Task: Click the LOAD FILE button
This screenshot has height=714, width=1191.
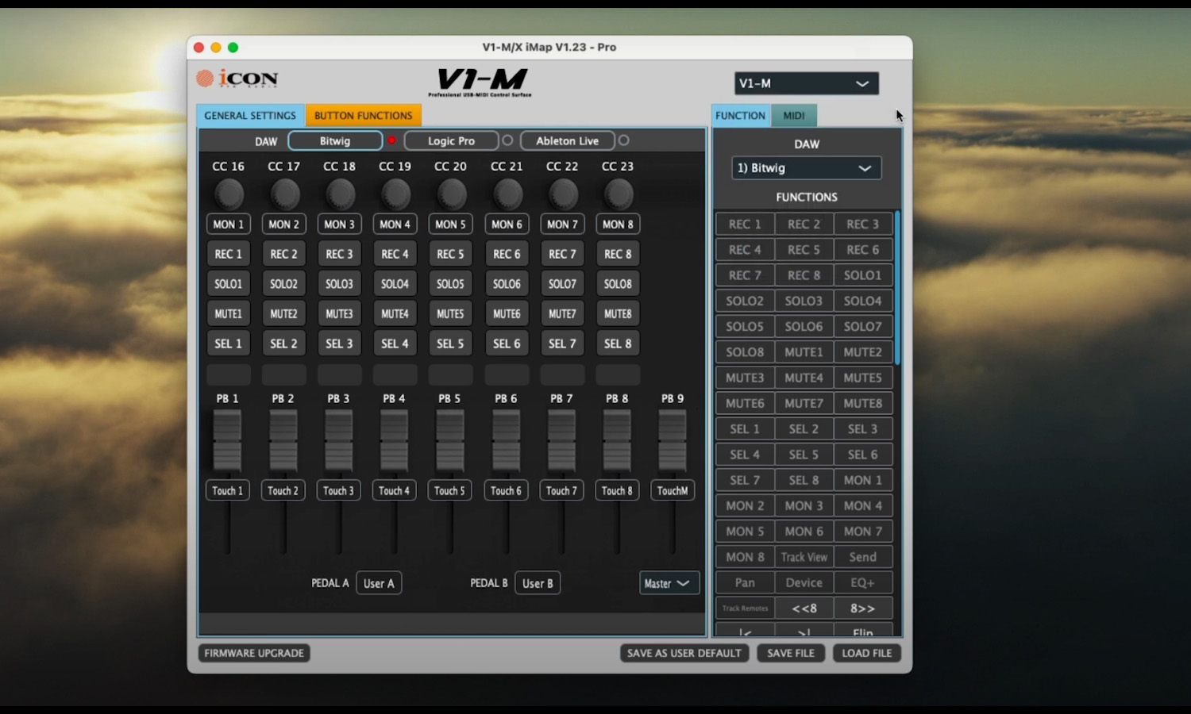Action: pos(866,653)
